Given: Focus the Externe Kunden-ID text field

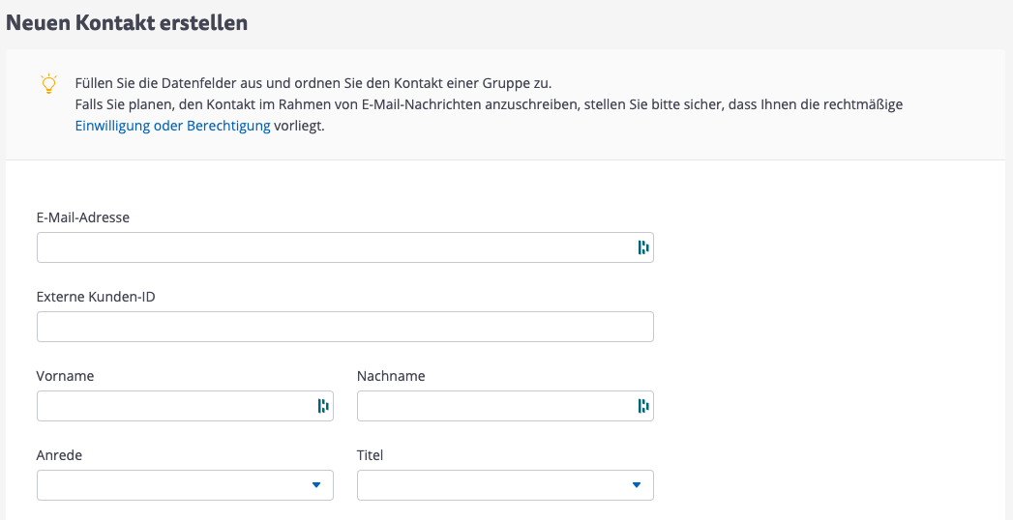Looking at the screenshot, I should [344, 327].
